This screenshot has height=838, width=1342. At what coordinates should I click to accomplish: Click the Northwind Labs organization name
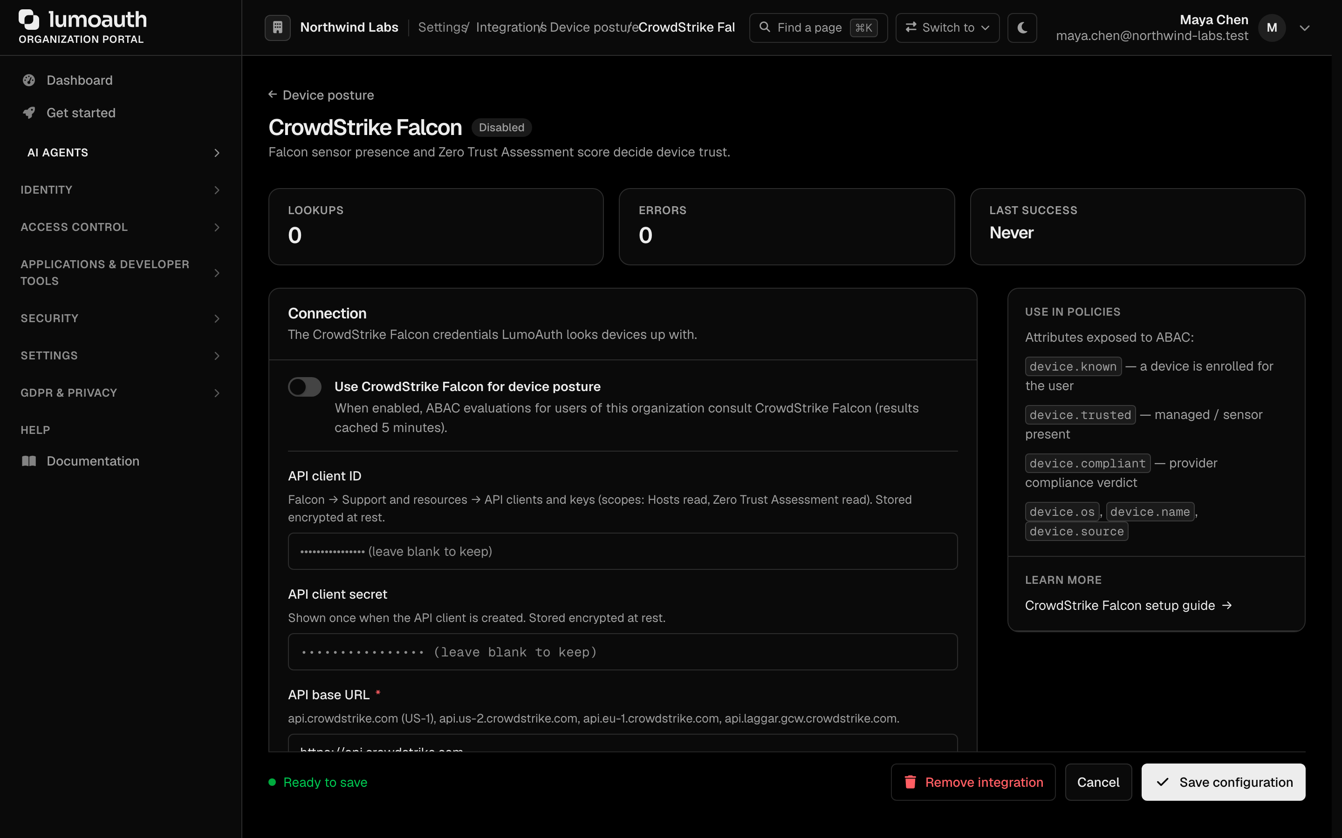(349, 27)
